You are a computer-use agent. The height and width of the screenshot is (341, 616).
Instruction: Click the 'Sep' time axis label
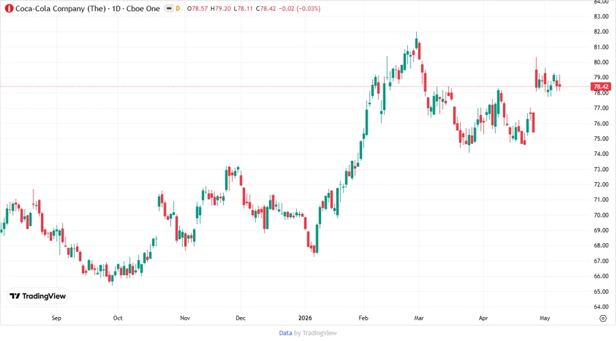[x=56, y=318]
